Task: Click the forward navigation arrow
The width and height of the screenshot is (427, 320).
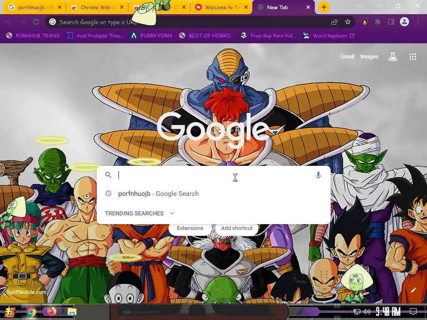Action: pos(23,22)
